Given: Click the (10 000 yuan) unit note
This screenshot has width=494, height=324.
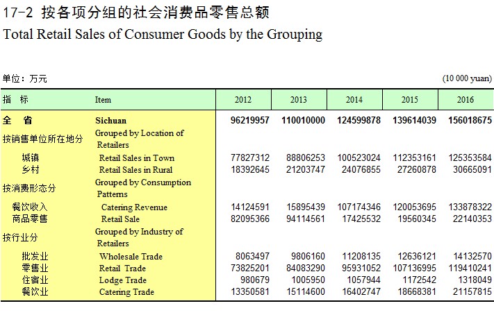Looking at the screenshot, I should coord(467,78).
